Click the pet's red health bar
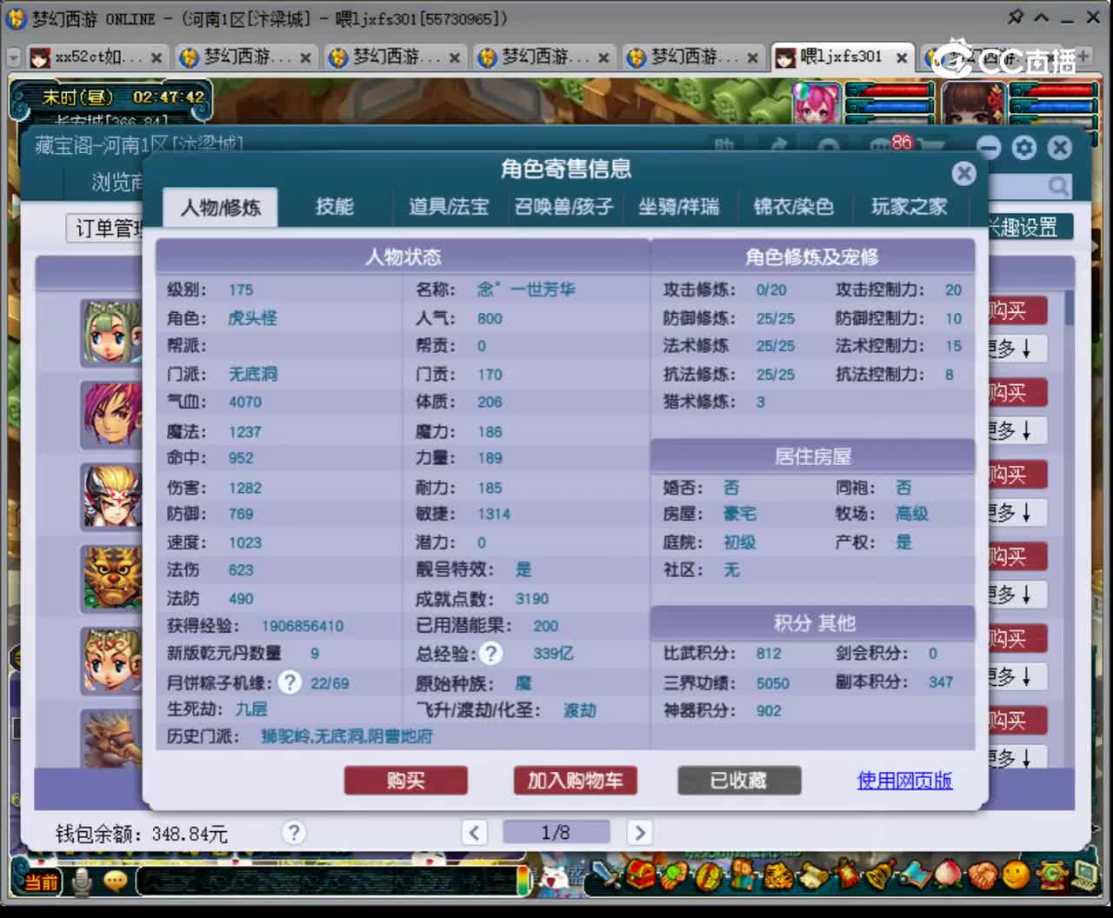The height and width of the screenshot is (918, 1113). tap(890, 90)
